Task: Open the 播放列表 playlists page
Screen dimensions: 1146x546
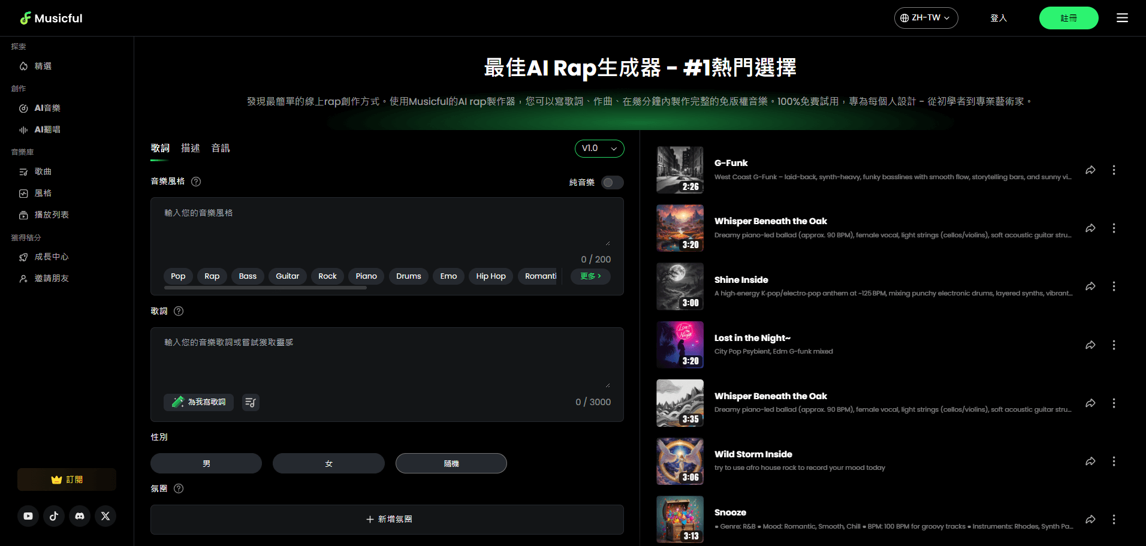Action: [51, 214]
